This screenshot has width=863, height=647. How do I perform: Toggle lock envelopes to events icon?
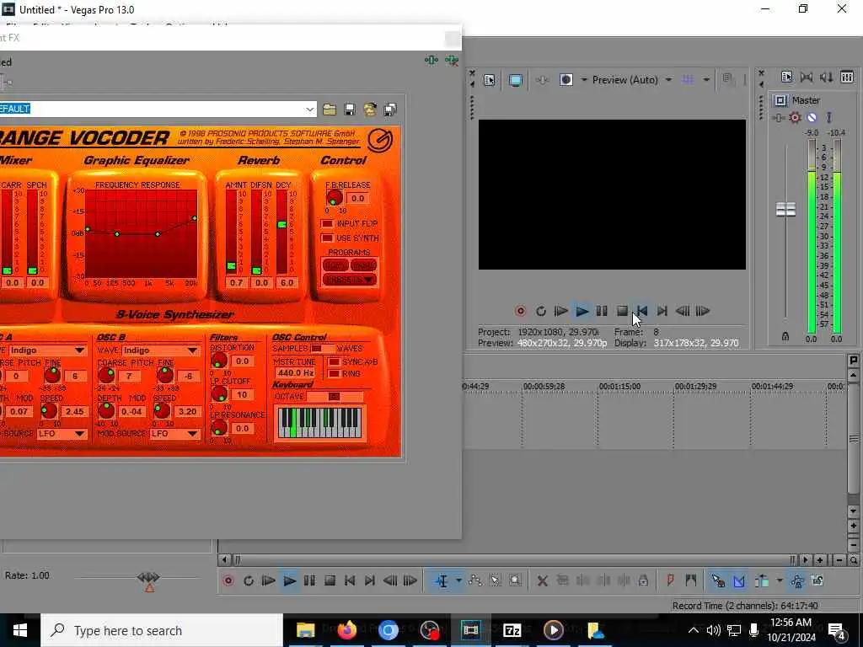click(797, 581)
